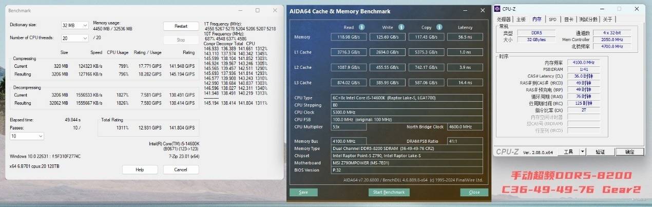652x207 pixels.
Task: Click the CPU-Z title bar app icon
Action: [497, 9]
